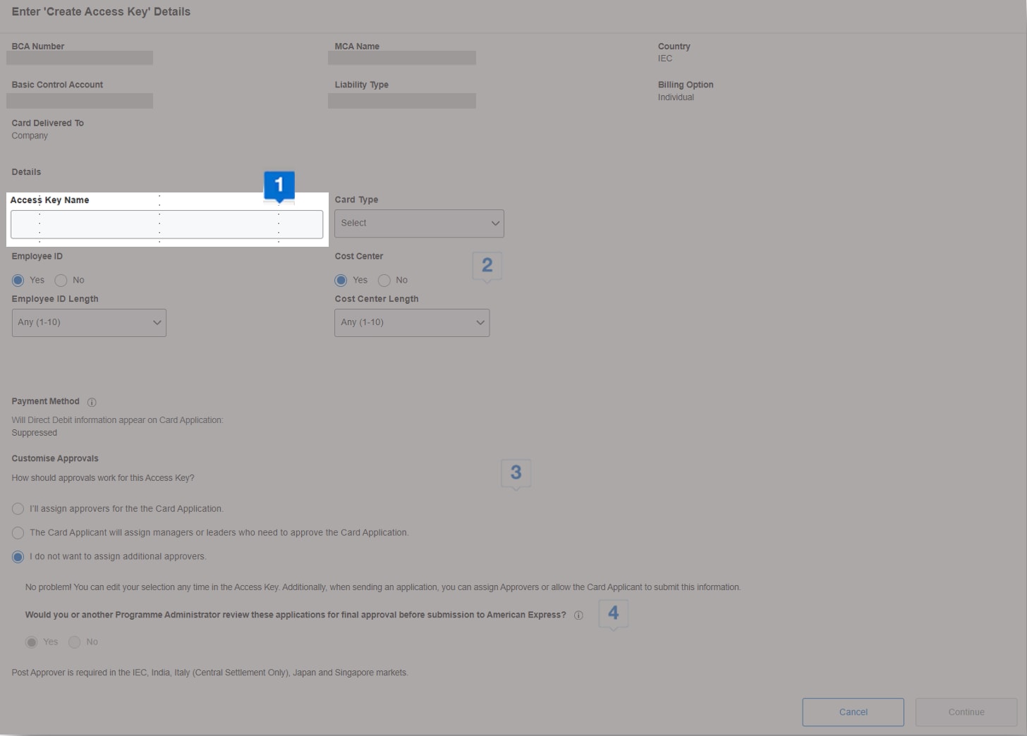The height and width of the screenshot is (736, 1027).
Task: Click step marker 2 near Cost Center
Action: coord(487,265)
